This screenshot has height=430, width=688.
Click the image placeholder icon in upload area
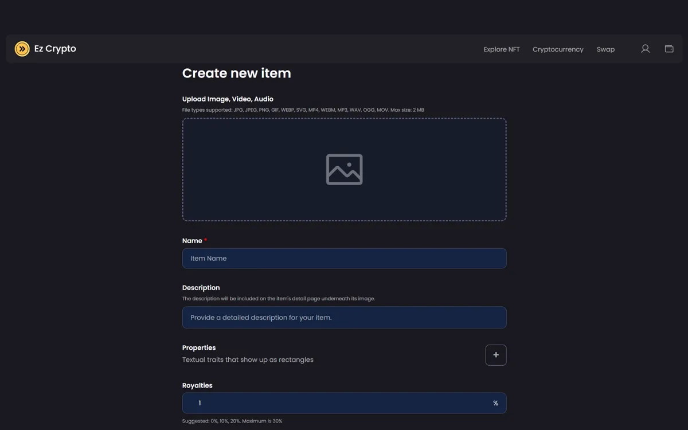coord(344,169)
